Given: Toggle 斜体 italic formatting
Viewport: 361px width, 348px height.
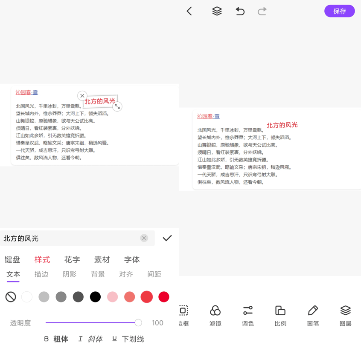Looking at the screenshot, I should 90,339.
